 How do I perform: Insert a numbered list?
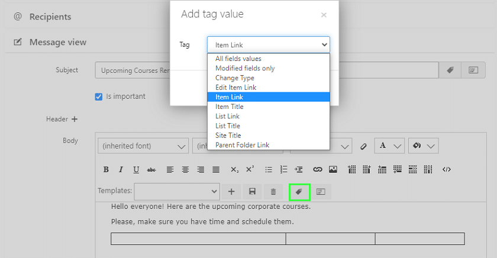(283, 170)
